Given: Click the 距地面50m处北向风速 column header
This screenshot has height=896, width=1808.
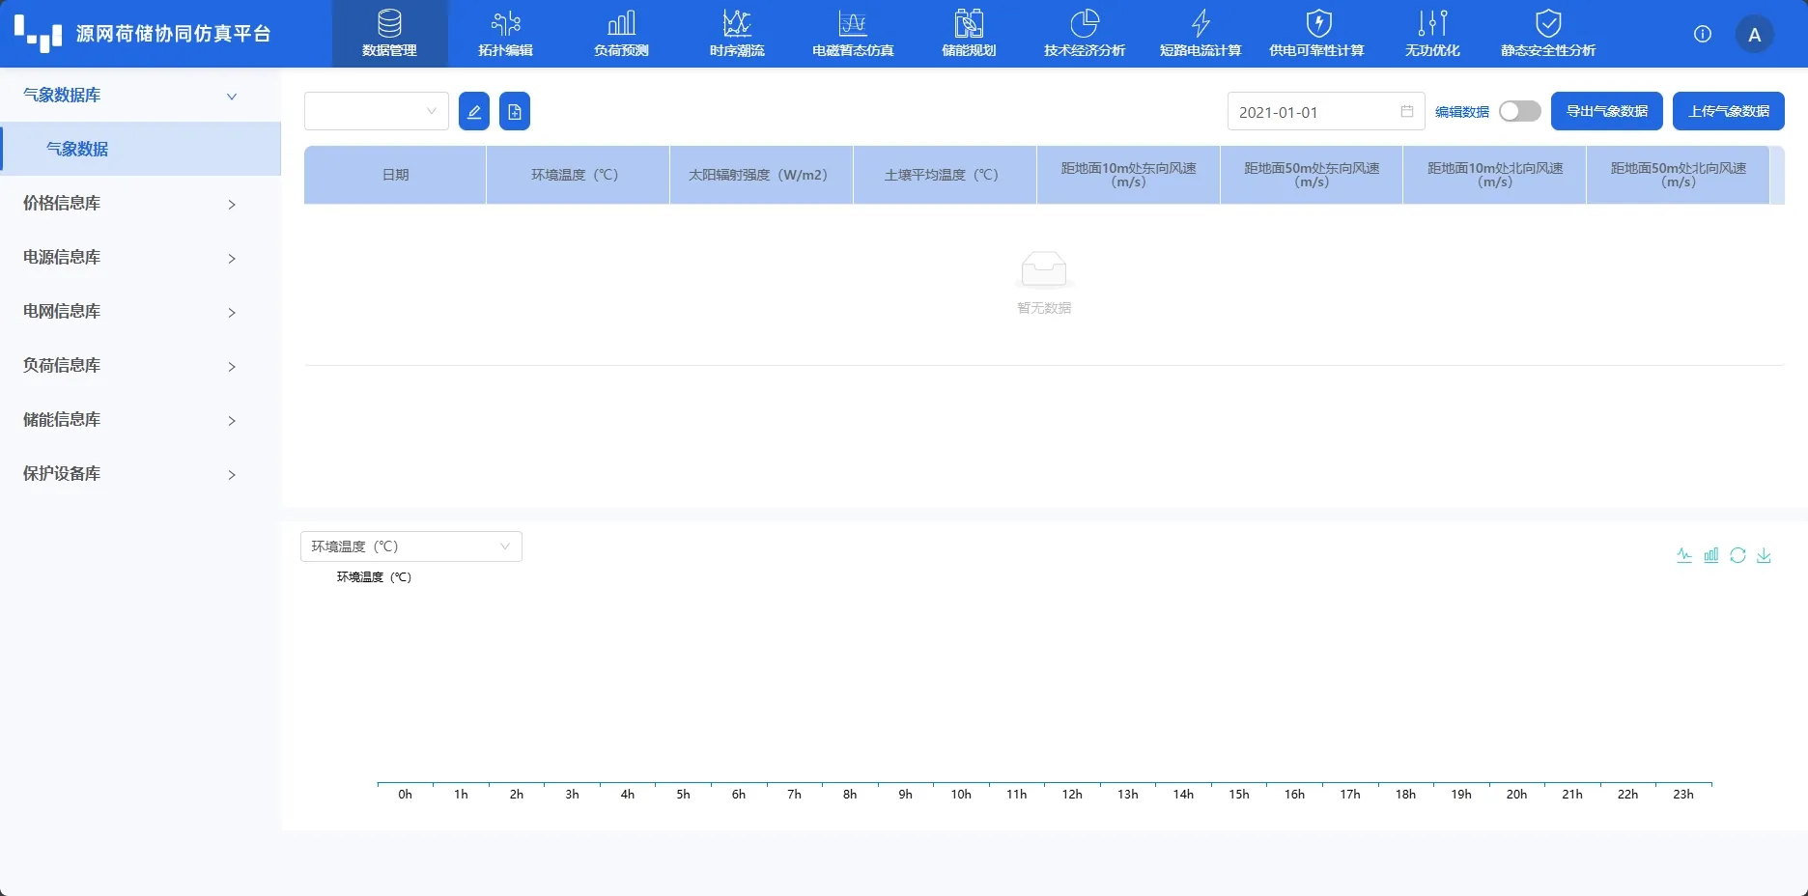Looking at the screenshot, I should (x=1678, y=175).
